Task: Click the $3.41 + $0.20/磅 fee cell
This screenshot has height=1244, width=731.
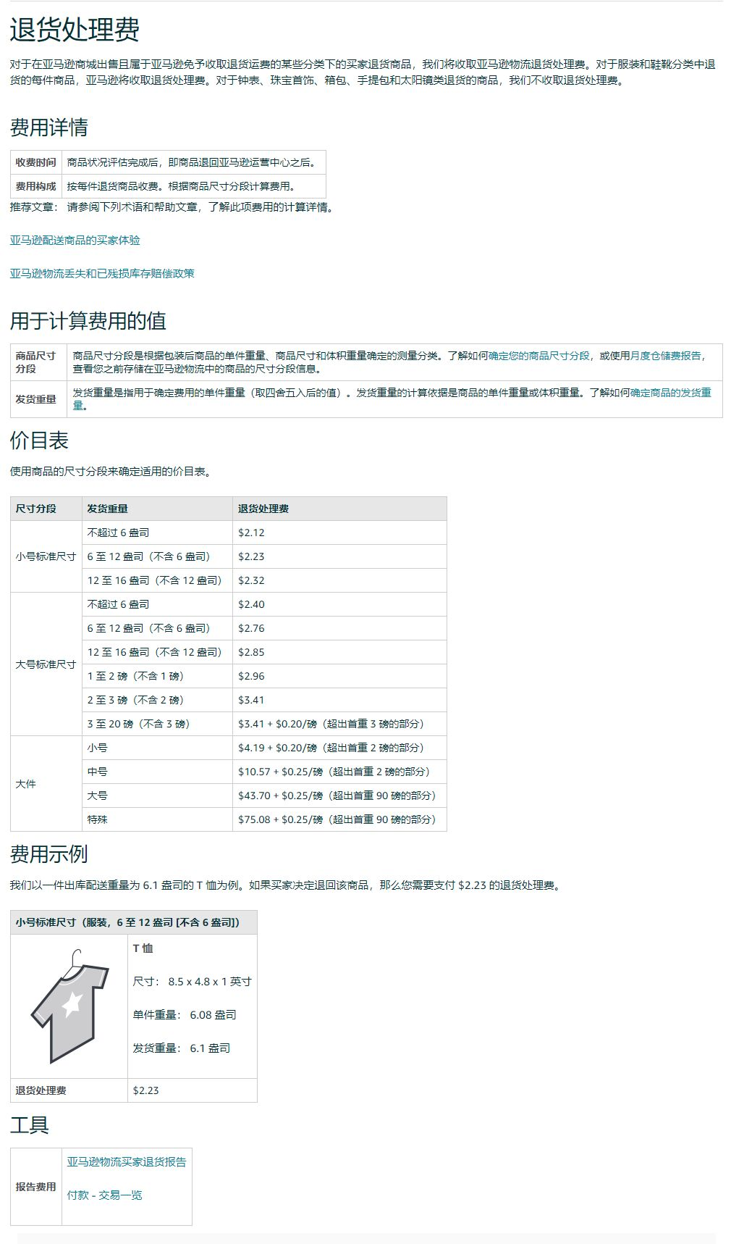Action: (x=339, y=724)
